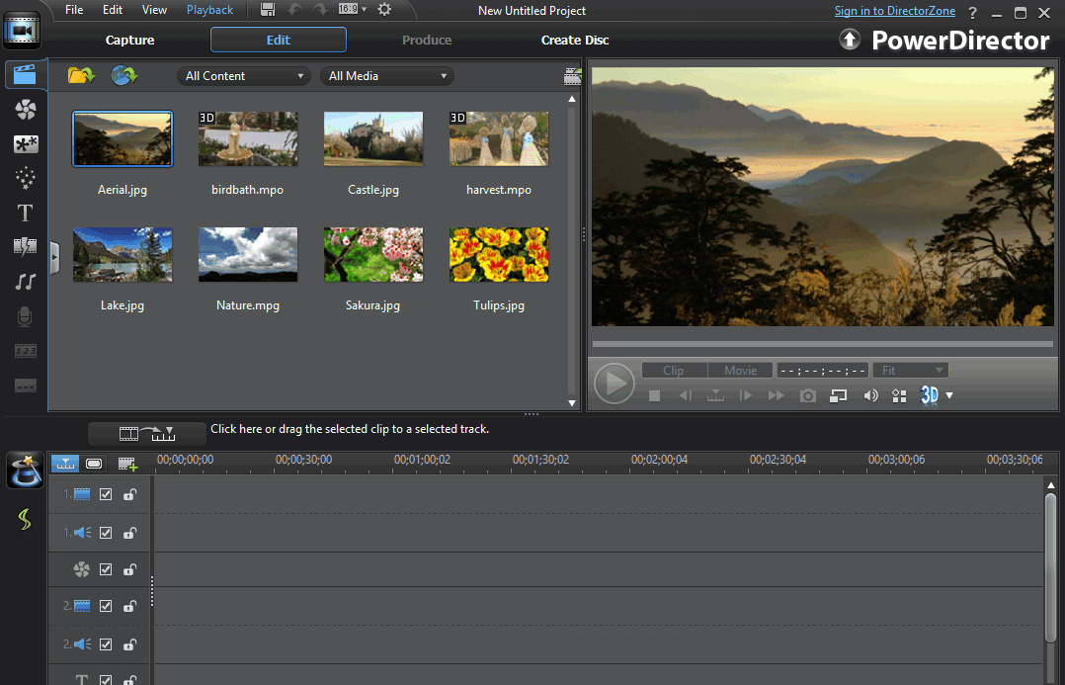The image size is (1065, 685).
Task: Click Sign in to DirectorZone link
Action: click(x=895, y=11)
